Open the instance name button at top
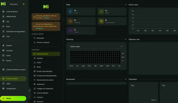178x103 pixels. [14, 4]
